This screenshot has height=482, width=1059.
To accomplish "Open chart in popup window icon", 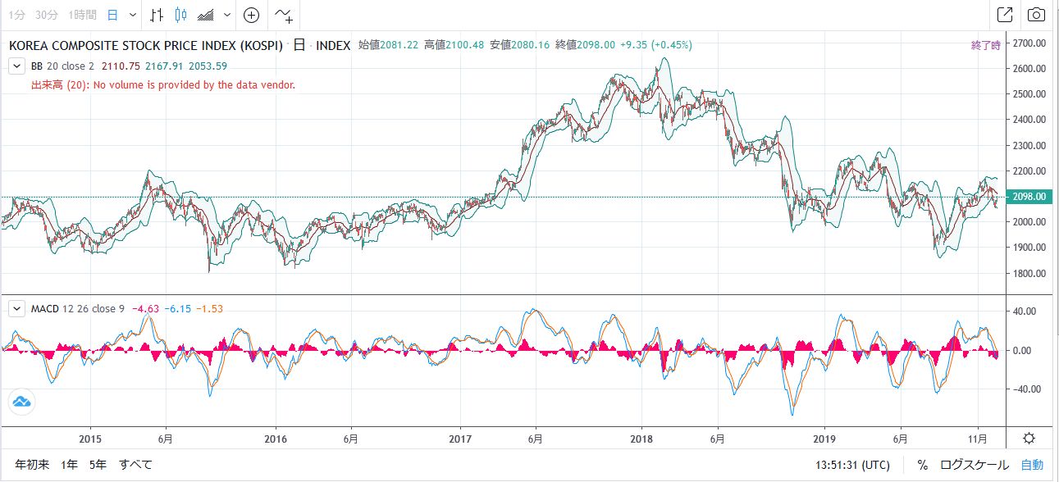I will pos(1004,15).
